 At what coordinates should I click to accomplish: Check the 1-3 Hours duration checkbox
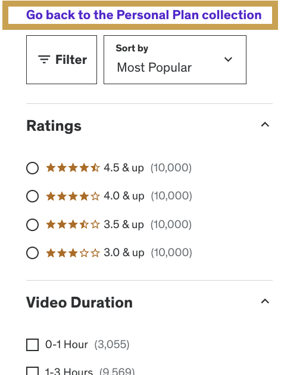pyautogui.click(x=32, y=371)
